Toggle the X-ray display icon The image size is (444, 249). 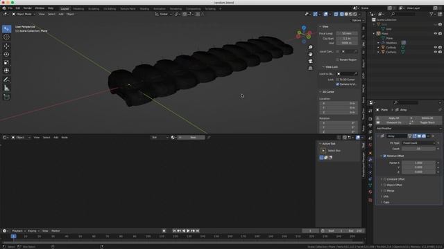pos(336,14)
